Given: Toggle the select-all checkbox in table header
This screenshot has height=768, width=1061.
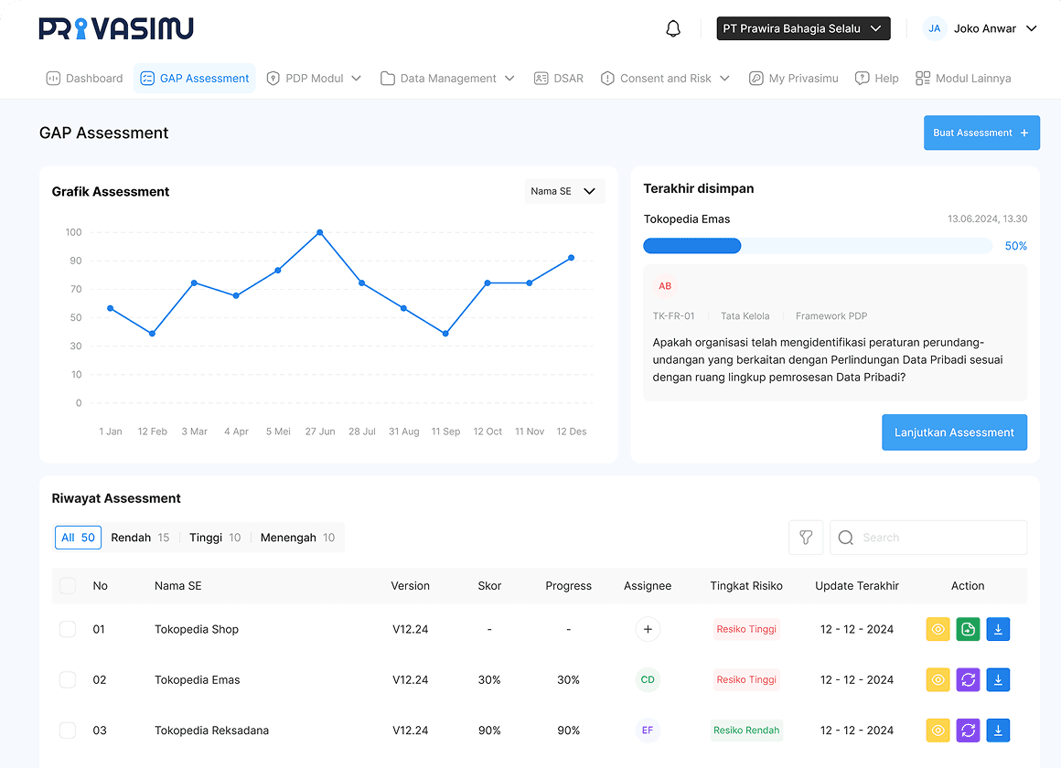Looking at the screenshot, I should (x=68, y=586).
